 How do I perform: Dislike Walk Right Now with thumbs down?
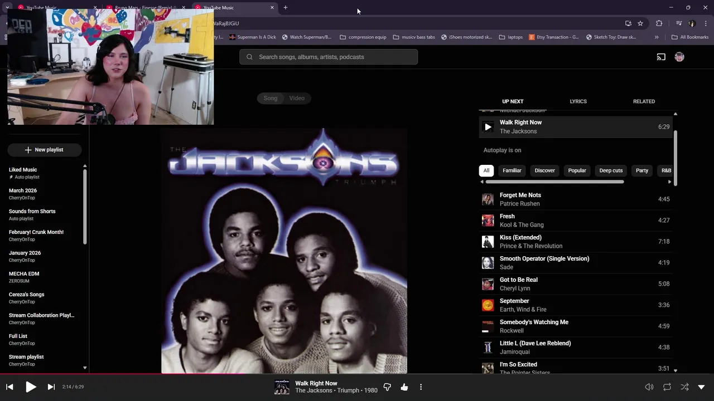tap(387, 387)
